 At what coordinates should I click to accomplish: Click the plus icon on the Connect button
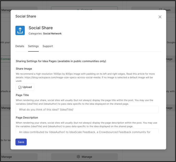point(78,10)
